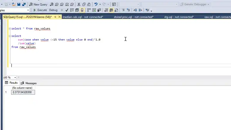Close the SQLQuery15.sql tab
This screenshot has height=130, width=231.
(59, 17)
